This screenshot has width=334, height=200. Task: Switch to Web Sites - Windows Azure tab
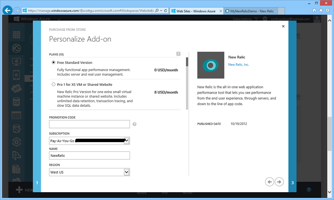tap(195, 11)
